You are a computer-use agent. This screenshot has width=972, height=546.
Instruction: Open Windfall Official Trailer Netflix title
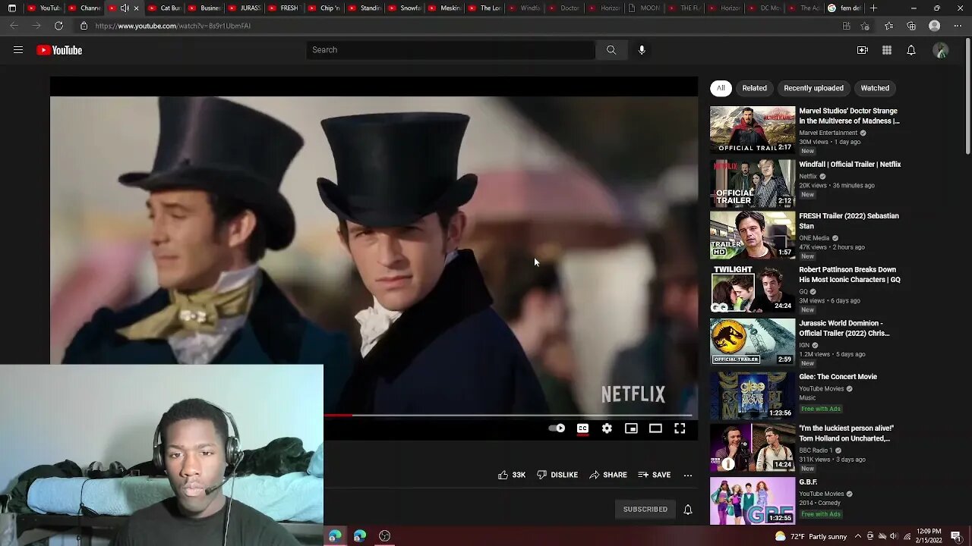[x=850, y=165]
